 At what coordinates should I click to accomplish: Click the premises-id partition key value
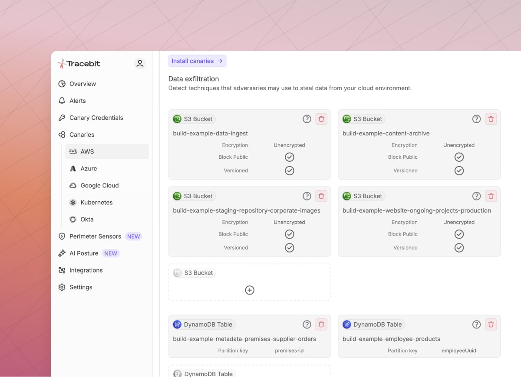click(x=289, y=351)
